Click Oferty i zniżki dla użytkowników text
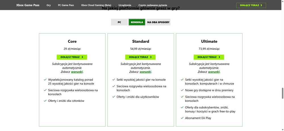Image resolution: width=284 pixels, height=131 pixels. (138, 97)
